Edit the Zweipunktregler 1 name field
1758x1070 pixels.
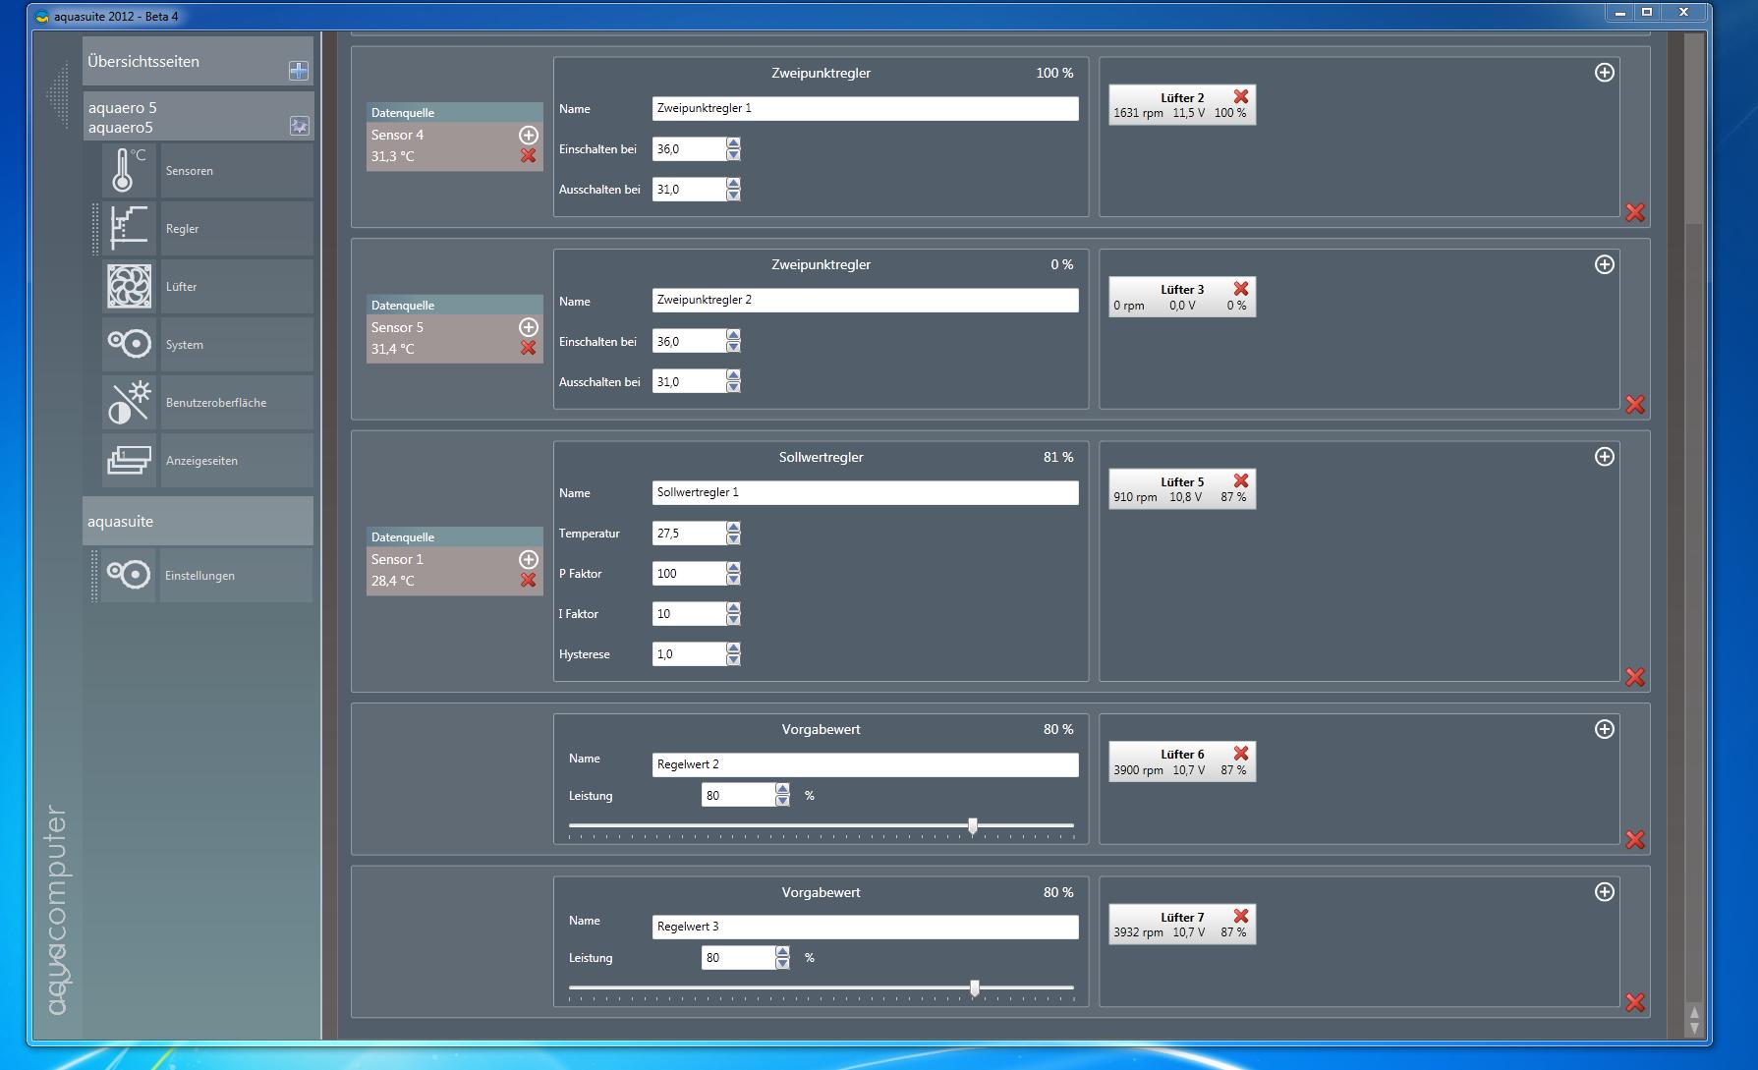[x=865, y=108]
